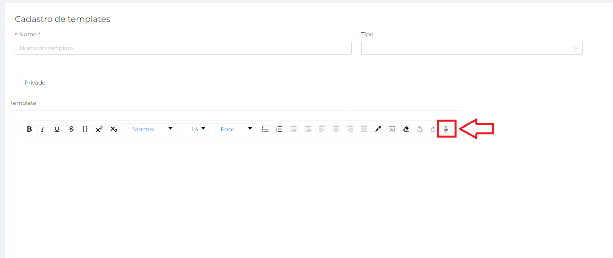Image resolution: width=613 pixels, height=258 pixels.
Task: Open the Normal paragraph style dropdown
Action: (150, 129)
